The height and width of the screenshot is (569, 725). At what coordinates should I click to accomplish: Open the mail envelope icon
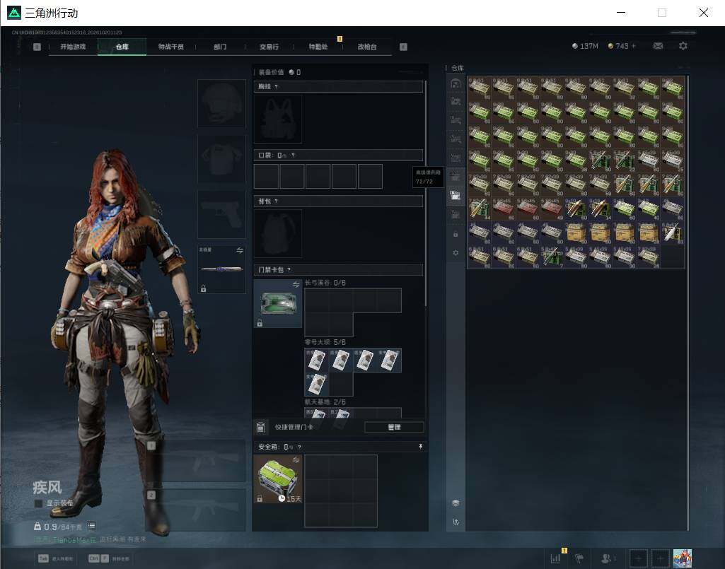point(658,46)
